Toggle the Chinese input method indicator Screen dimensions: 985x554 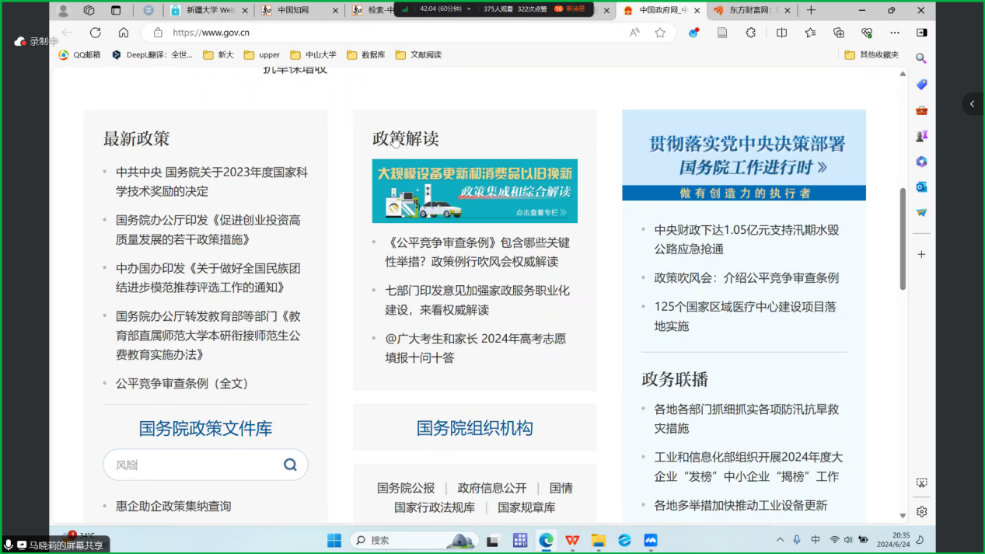(816, 540)
